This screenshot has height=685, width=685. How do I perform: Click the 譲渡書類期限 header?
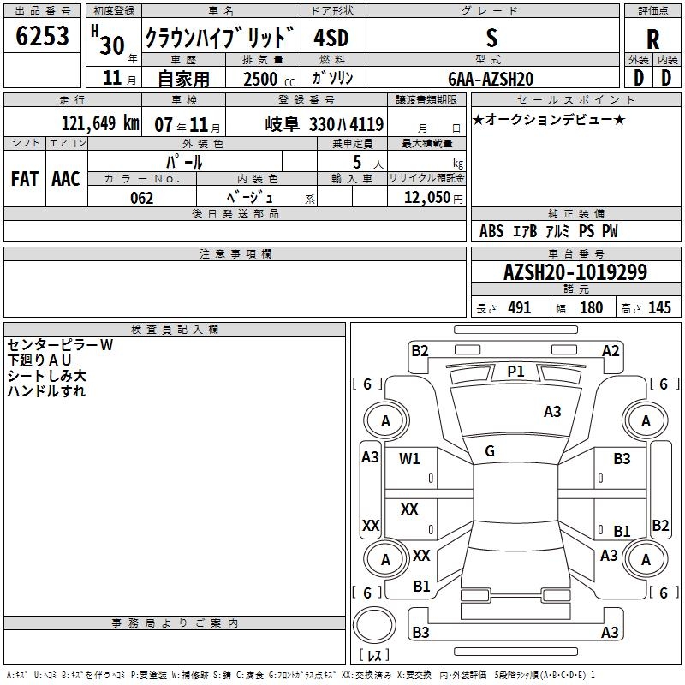click(426, 99)
